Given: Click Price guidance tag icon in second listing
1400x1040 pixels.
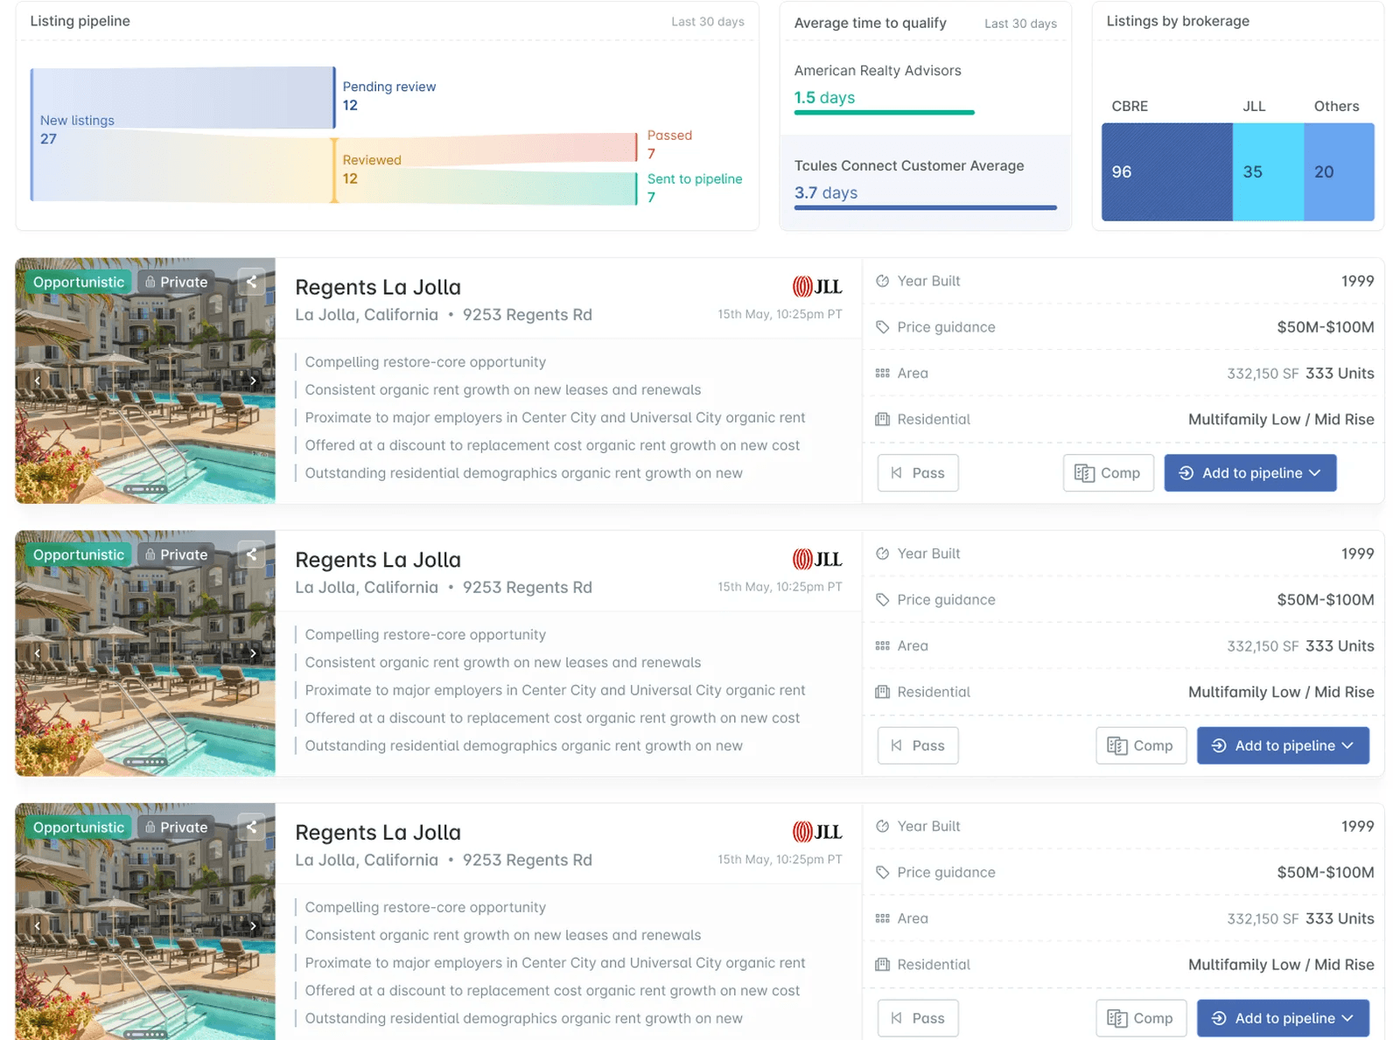Looking at the screenshot, I should (882, 600).
